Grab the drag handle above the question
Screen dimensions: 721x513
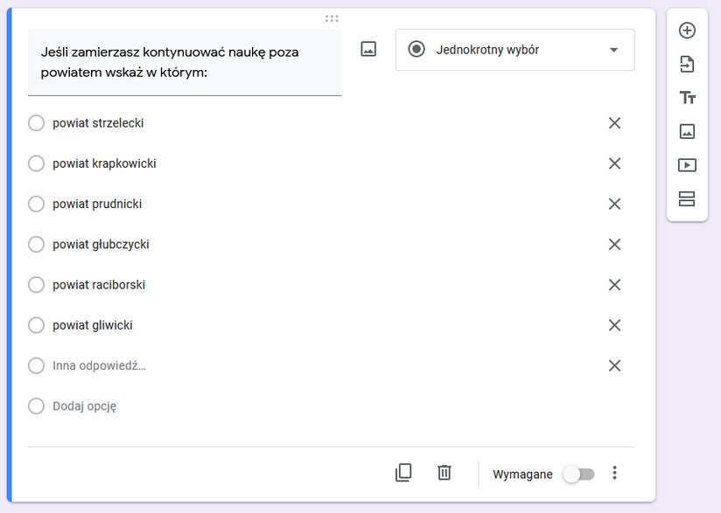[x=332, y=18]
